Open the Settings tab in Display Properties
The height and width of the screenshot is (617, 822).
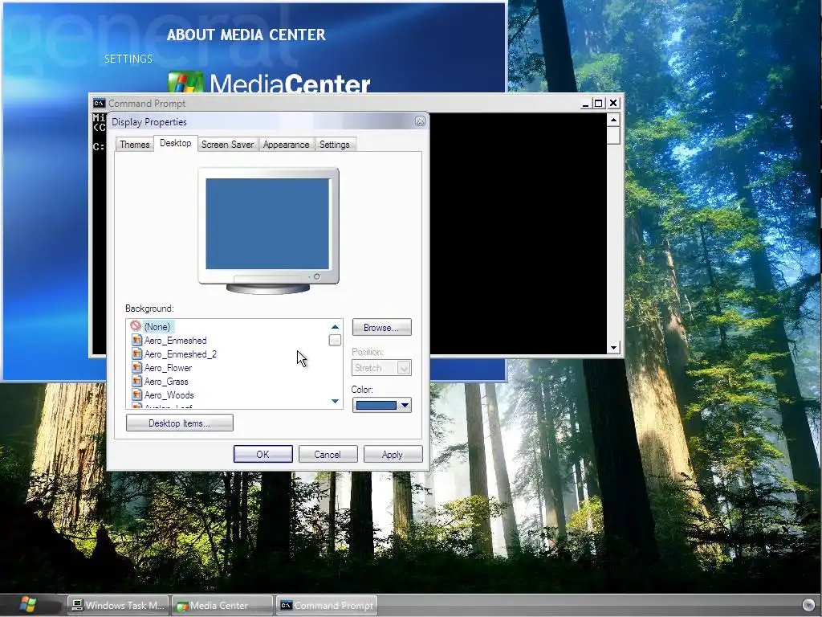click(335, 145)
